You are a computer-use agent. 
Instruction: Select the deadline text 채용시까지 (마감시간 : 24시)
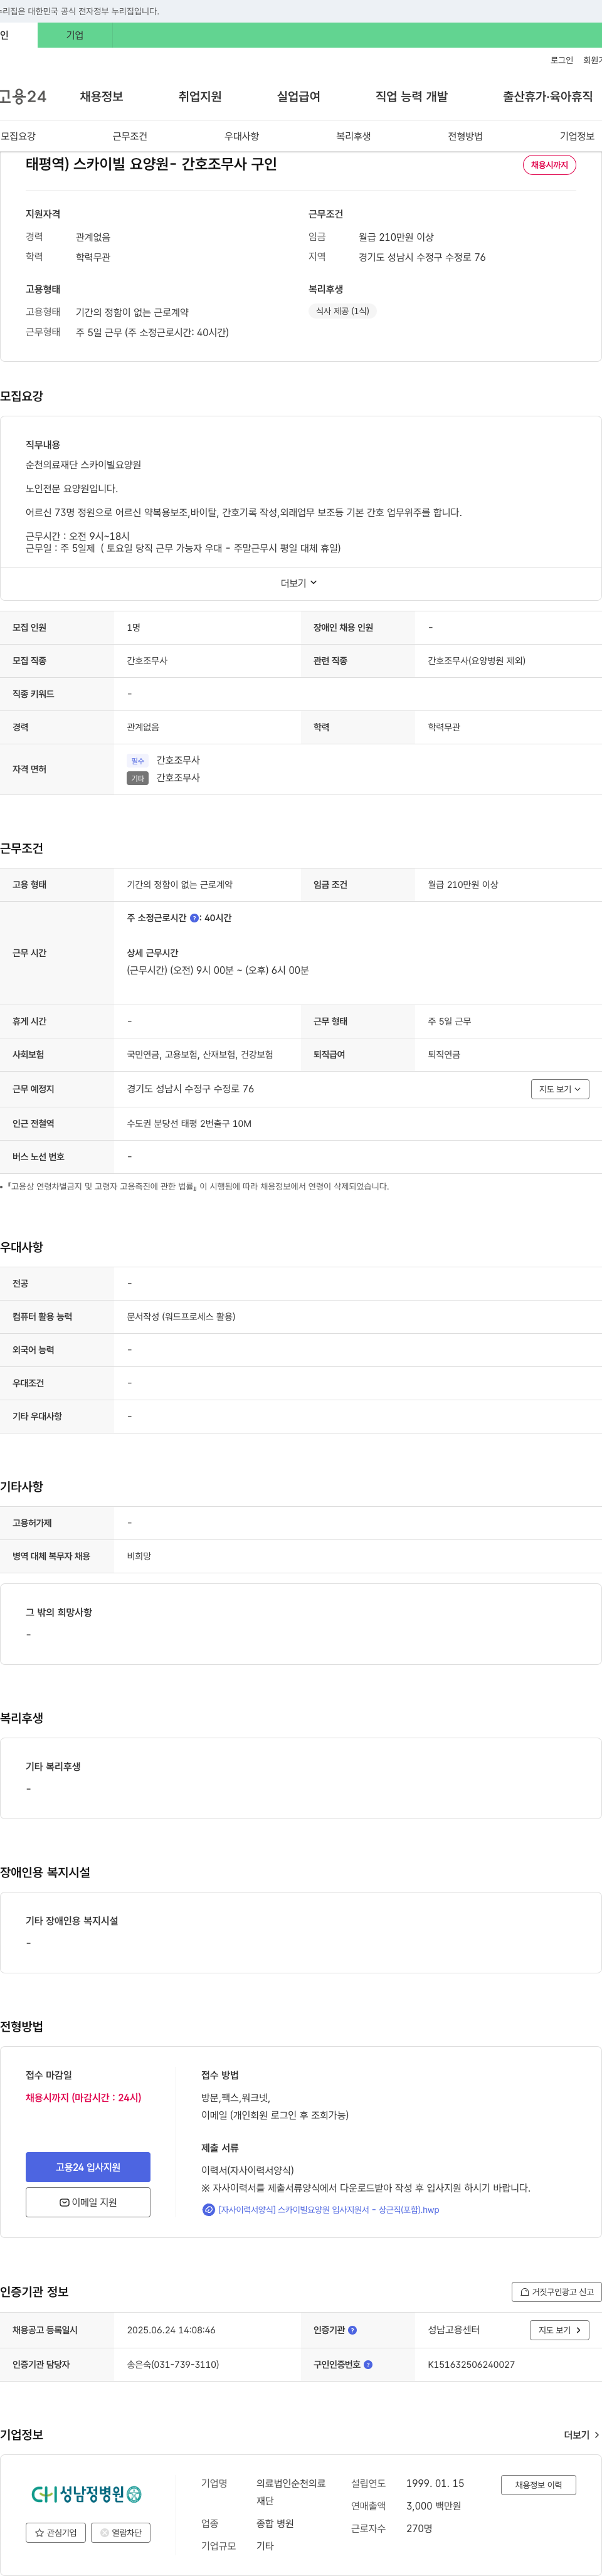click(83, 2098)
